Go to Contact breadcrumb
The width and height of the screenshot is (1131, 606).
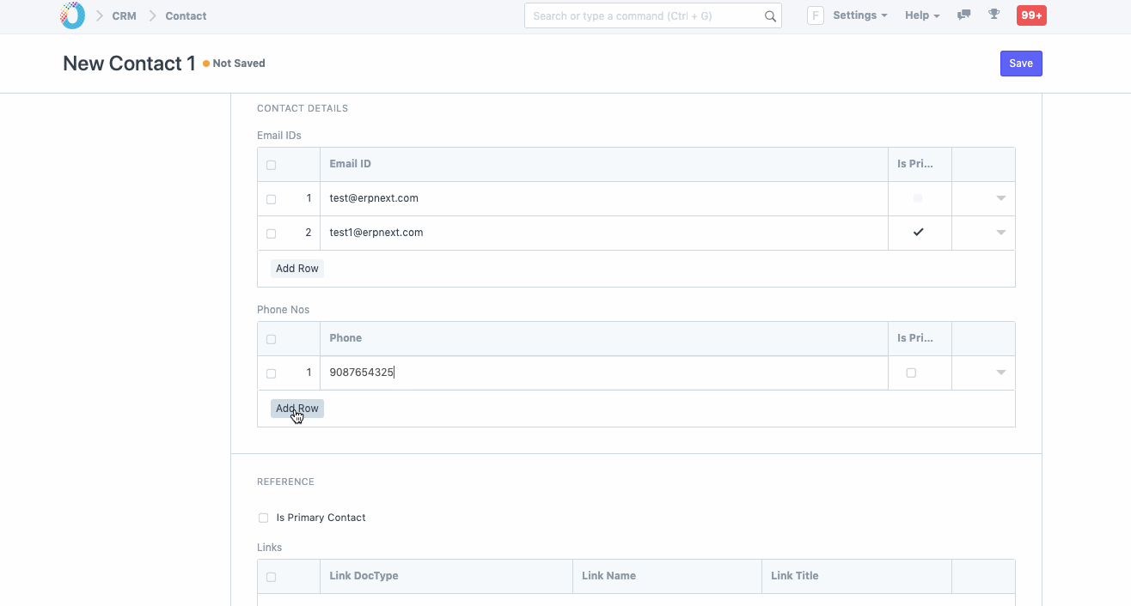click(186, 15)
